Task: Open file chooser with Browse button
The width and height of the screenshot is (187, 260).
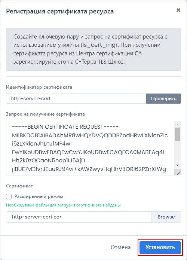Action: [166, 217]
